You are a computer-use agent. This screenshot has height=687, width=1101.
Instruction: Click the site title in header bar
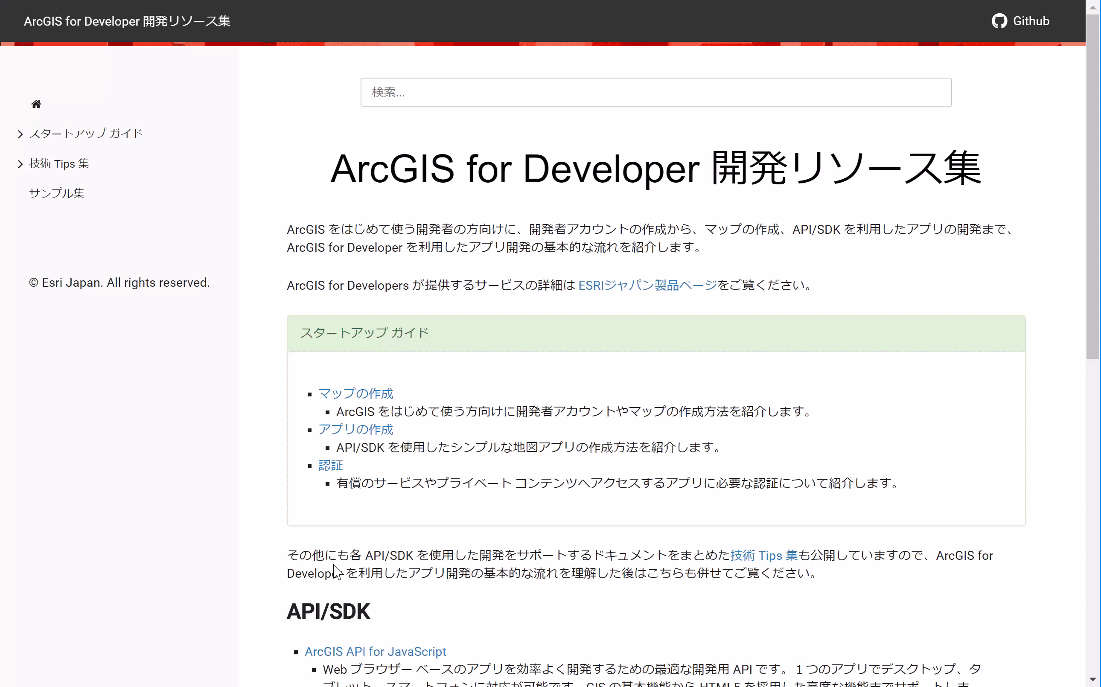pyautogui.click(x=127, y=21)
